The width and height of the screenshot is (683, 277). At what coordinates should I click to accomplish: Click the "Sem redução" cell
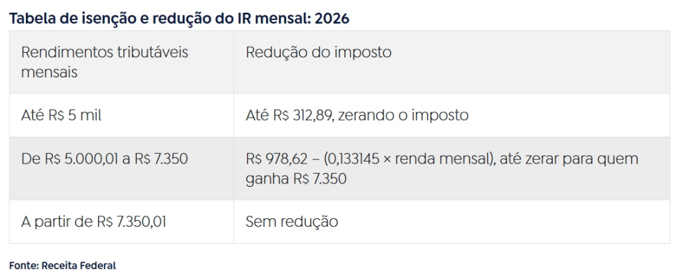tap(291, 221)
